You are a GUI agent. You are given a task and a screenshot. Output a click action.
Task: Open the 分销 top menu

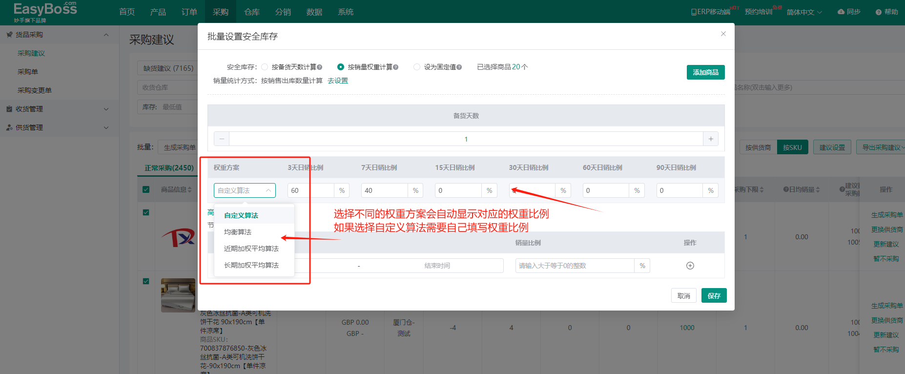pyautogui.click(x=283, y=12)
